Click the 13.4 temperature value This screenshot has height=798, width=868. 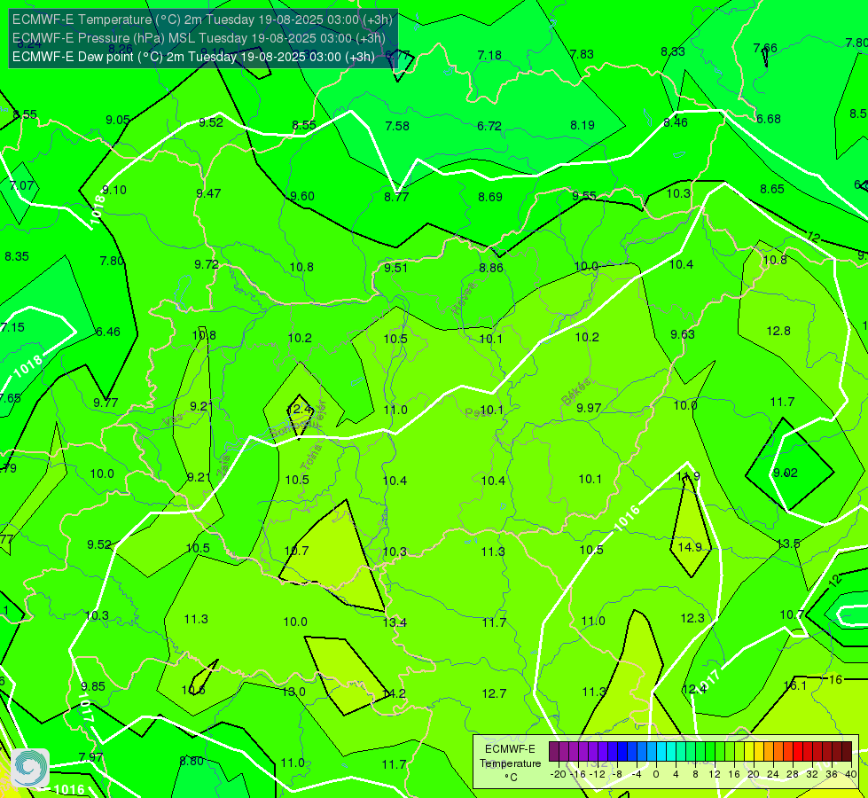click(395, 622)
